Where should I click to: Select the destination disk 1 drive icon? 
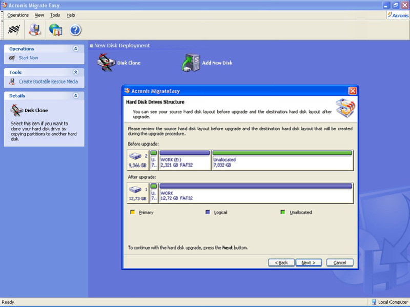point(135,189)
